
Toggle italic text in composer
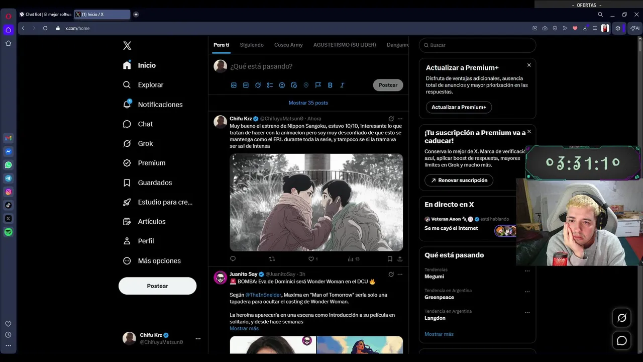click(x=342, y=85)
